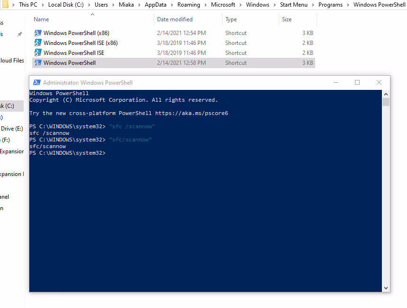Open the PowerShell window's title bar icon menu
Image resolution: width=407 pixels, height=308 pixels.
pyautogui.click(x=36, y=83)
